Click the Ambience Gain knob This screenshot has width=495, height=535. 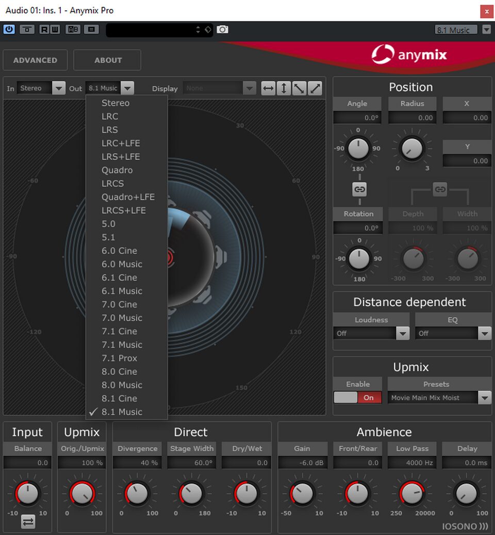point(302,493)
